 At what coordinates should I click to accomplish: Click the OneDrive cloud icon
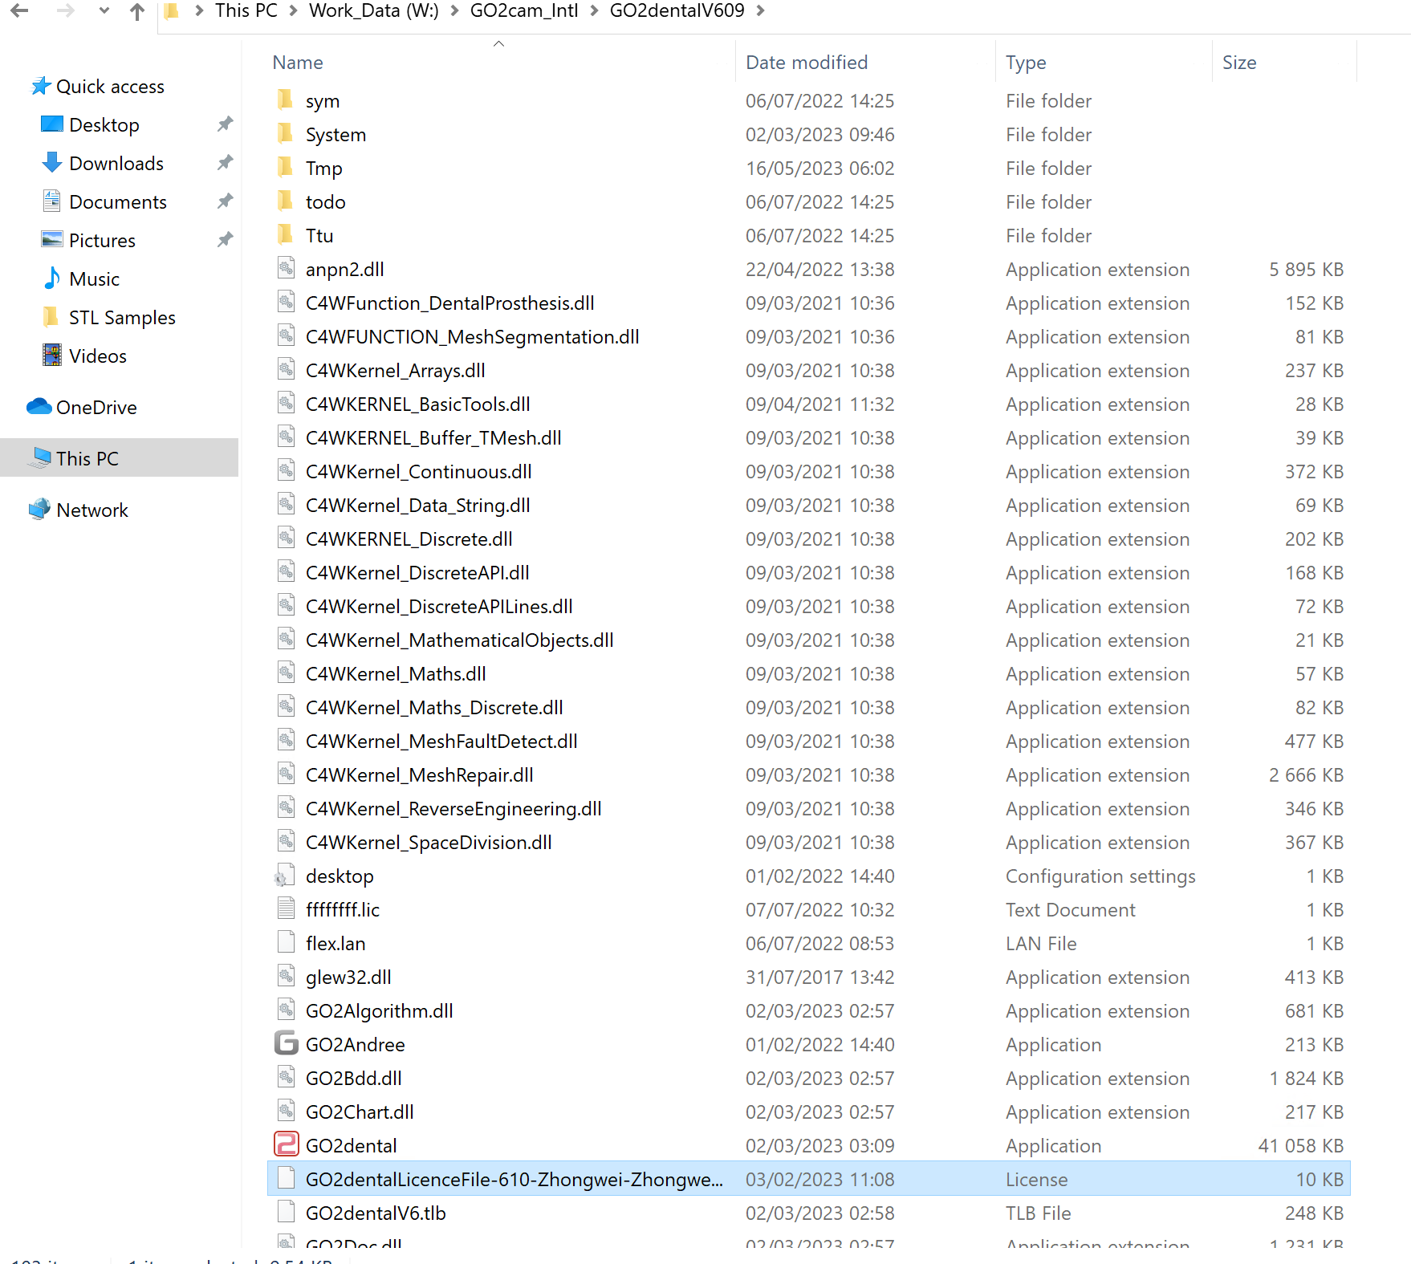coord(39,408)
